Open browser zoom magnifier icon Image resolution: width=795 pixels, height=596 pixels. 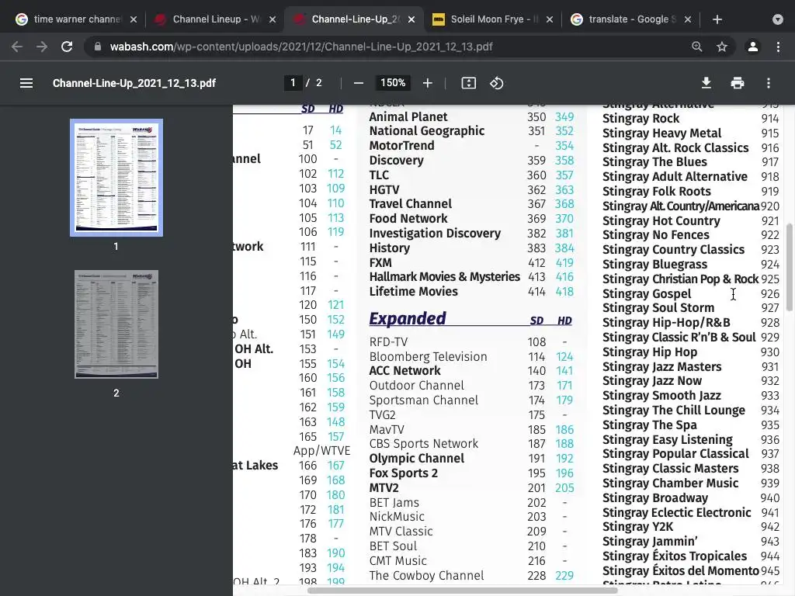697,47
